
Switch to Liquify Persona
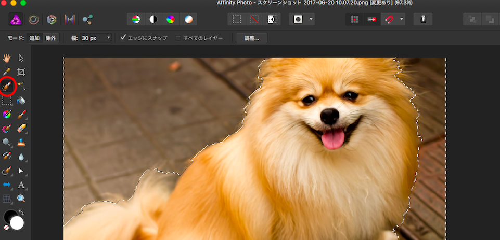[x=33, y=20]
